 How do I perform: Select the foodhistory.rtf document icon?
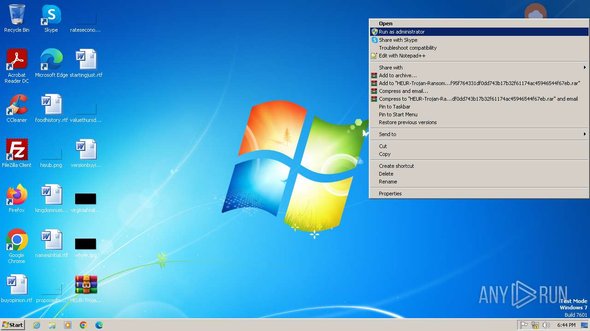(x=51, y=108)
